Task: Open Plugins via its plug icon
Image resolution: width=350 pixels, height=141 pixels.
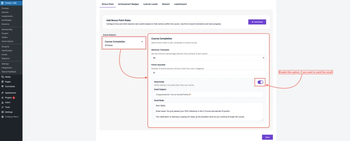Action: tap(3, 97)
